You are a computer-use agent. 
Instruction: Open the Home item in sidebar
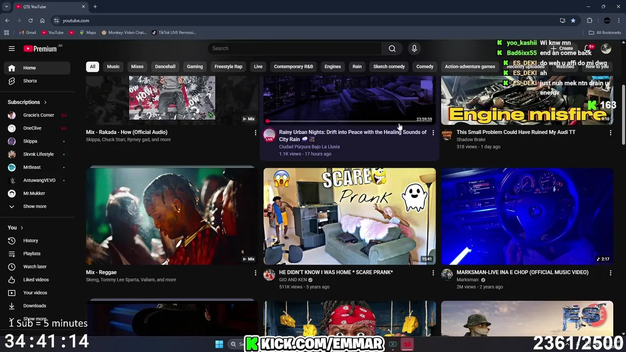(x=38, y=68)
